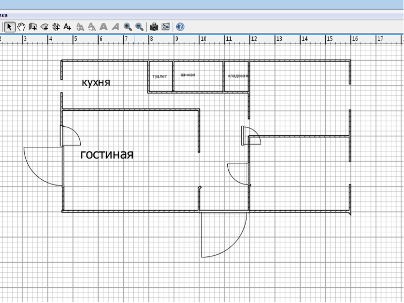Image resolution: width=404 pixels, height=303 pixels.
Task: Select the 'кухня' room label
Action: (x=96, y=82)
